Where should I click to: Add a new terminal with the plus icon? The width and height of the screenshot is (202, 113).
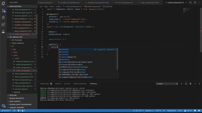tap(181, 84)
